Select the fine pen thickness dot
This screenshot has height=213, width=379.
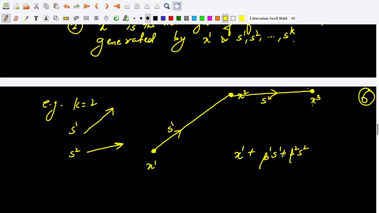point(134,18)
